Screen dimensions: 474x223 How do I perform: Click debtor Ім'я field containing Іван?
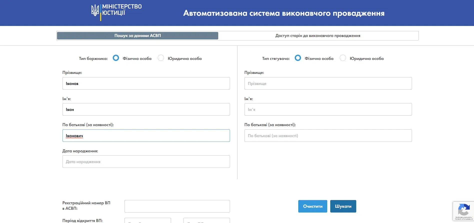pos(146,109)
